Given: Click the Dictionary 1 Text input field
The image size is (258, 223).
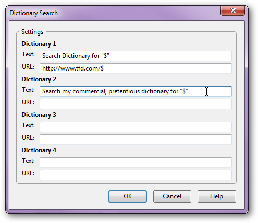Looking at the screenshot, I should (136, 56).
